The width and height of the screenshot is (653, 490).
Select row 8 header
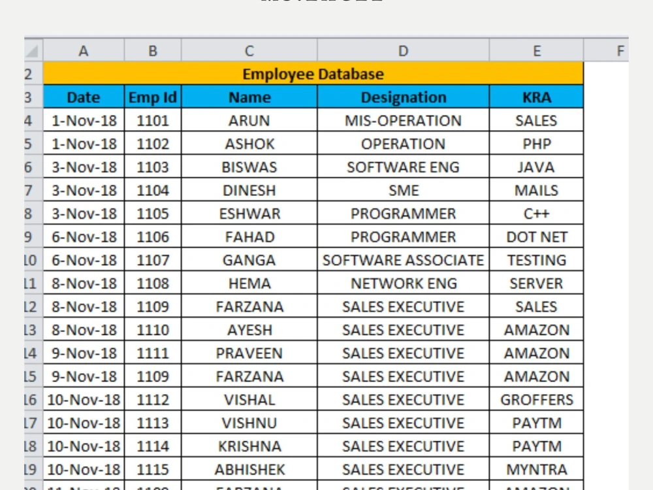(33, 214)
